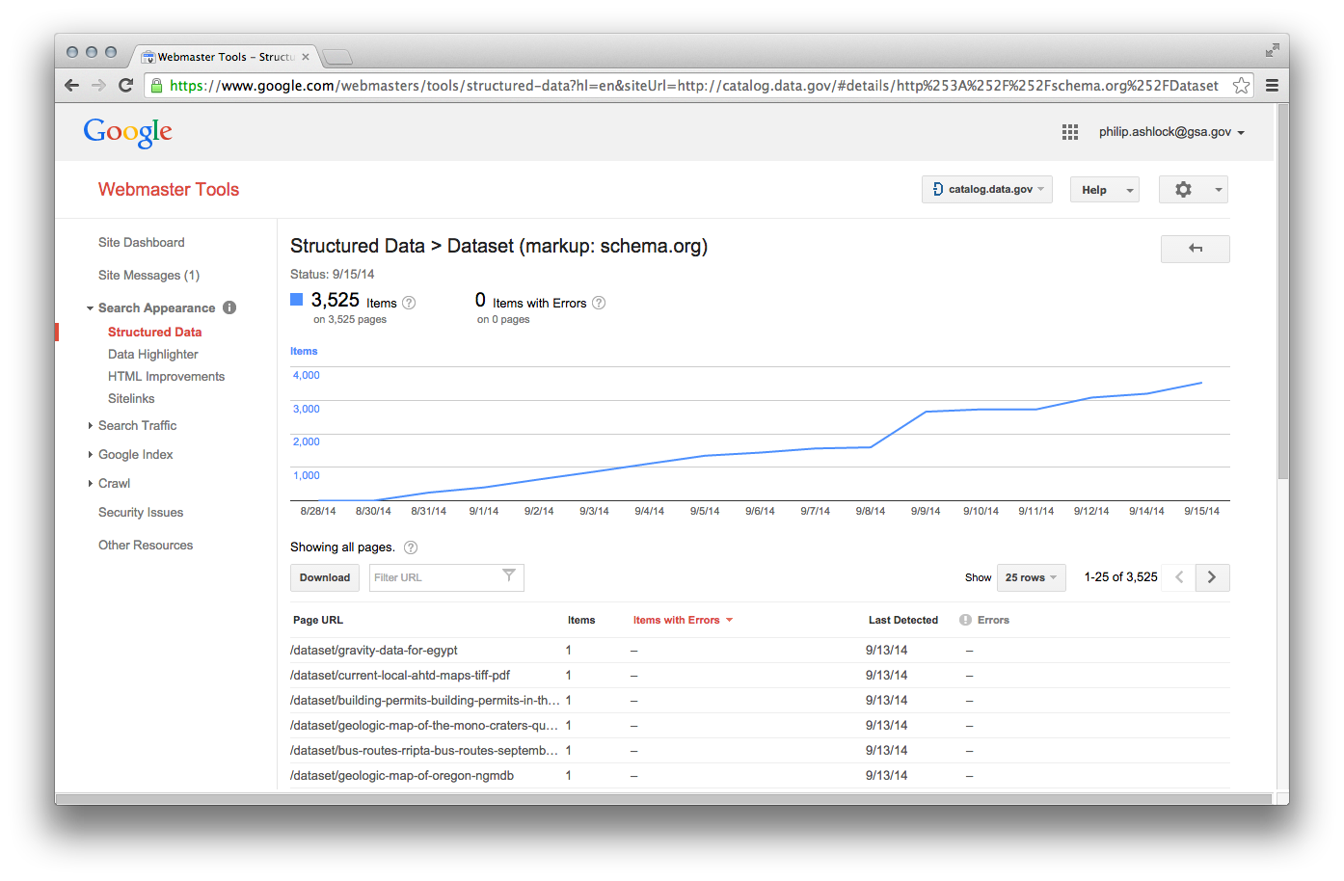Close the Webmaster Tools browser tab
The width and height of the screenshot is (1344, 881).
pyautogui.click(x=306, y=57)
